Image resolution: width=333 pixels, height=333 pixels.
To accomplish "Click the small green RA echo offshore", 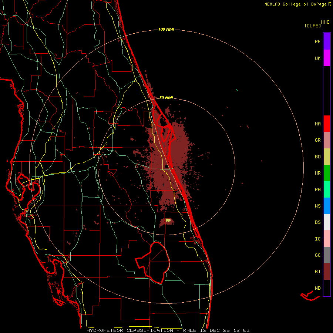I will click(x=236, y=90).
